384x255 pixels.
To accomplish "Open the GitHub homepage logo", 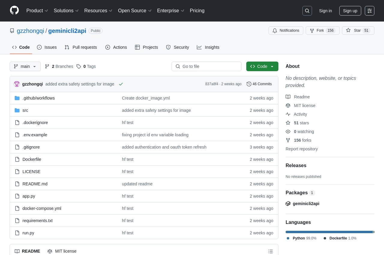I will tap(14, 10).
